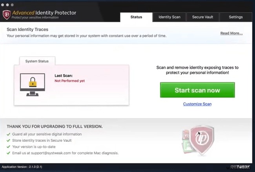Open the Identity Scan tab
The height and width of the screenshot is (172, 255).
[169, 17]
